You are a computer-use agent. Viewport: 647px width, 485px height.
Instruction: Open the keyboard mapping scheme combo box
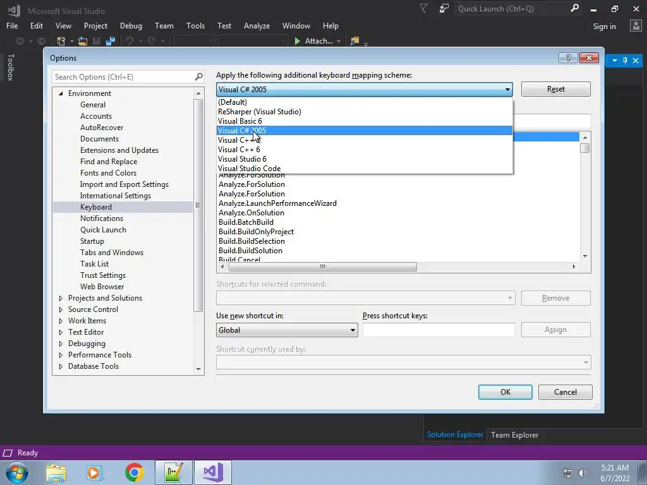click(365, 90)
